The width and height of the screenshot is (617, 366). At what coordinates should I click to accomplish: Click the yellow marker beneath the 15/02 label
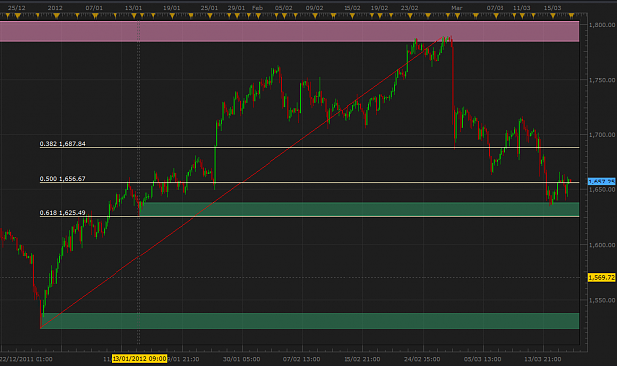pos(352,16)
